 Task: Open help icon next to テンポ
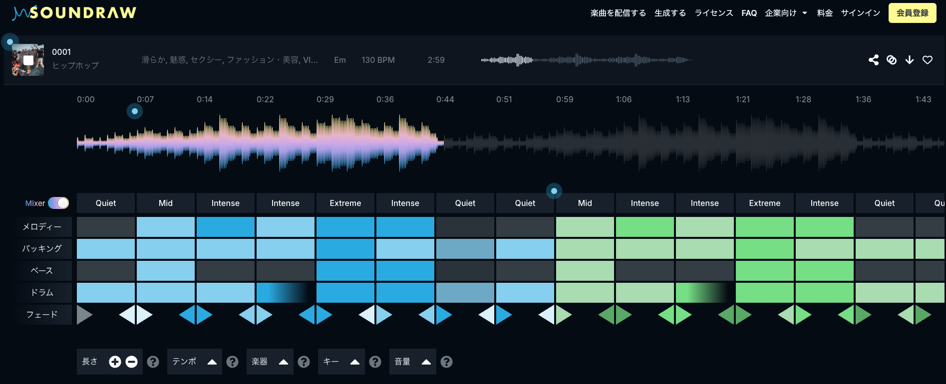point(232,362)
